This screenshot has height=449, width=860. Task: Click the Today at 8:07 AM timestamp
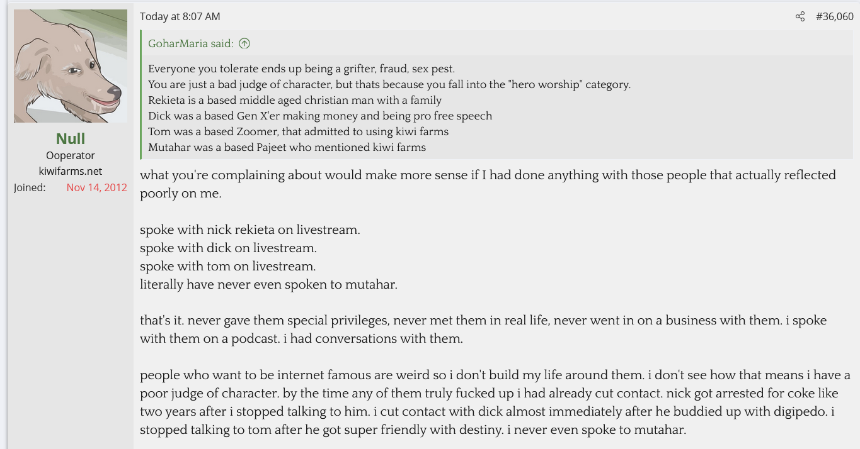coord(180,17)
